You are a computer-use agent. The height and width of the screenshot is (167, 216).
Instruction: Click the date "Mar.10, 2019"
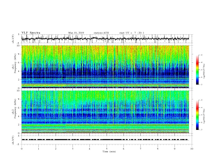76,33
